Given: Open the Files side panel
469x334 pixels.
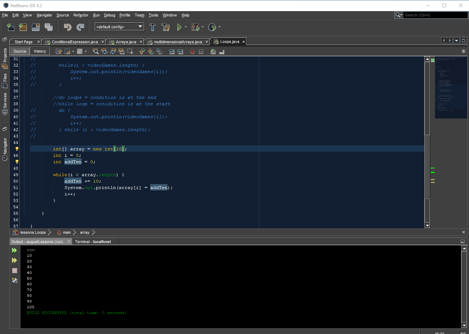Looking at the screenshot, I should point(5,81).
